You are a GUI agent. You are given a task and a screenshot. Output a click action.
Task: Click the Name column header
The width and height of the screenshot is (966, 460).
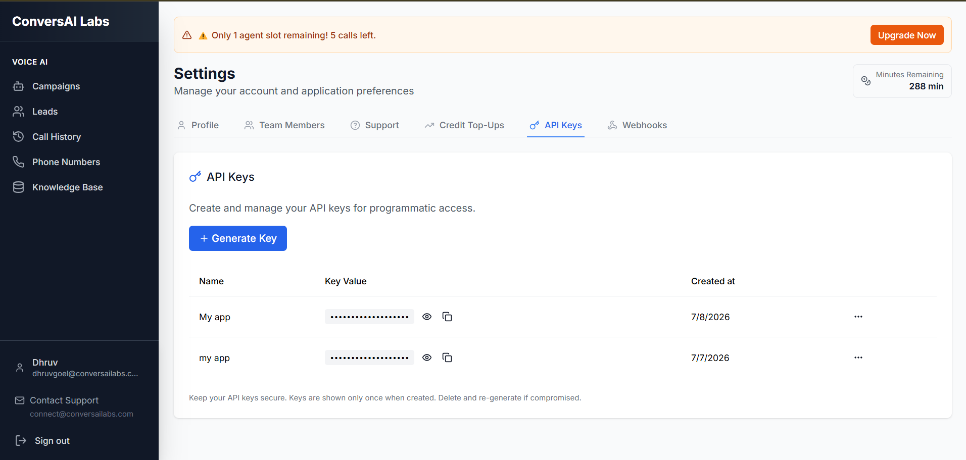tap(211, 281)
